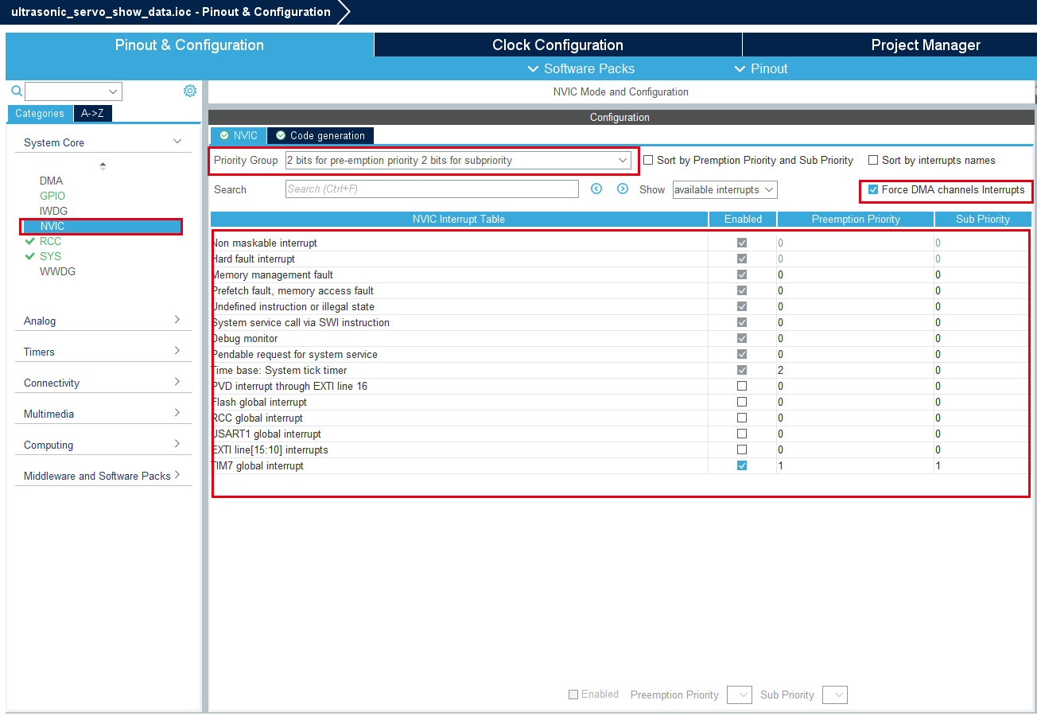Enable EXTI line[15:10] interrupts checkbox

[742, 449]
